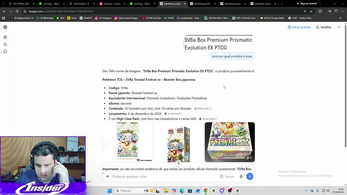Open the chats bubble icon in the sidebar

click(5, 51)
